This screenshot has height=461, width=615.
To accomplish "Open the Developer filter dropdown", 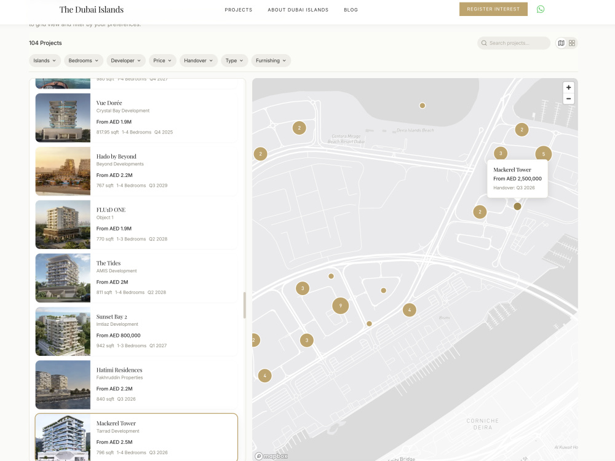I will (126, 60).
